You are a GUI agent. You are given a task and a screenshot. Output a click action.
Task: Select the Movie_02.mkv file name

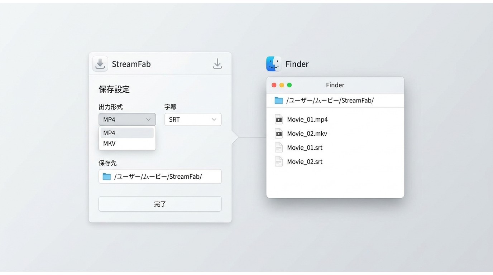[x=307, y=134]
